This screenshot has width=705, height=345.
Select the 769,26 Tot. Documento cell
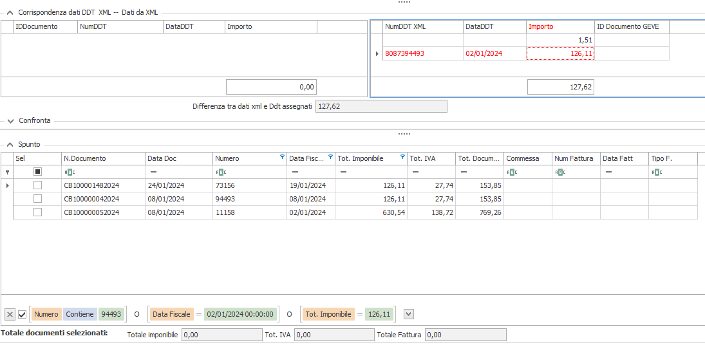pyautogui.click(x=479, y=212)
